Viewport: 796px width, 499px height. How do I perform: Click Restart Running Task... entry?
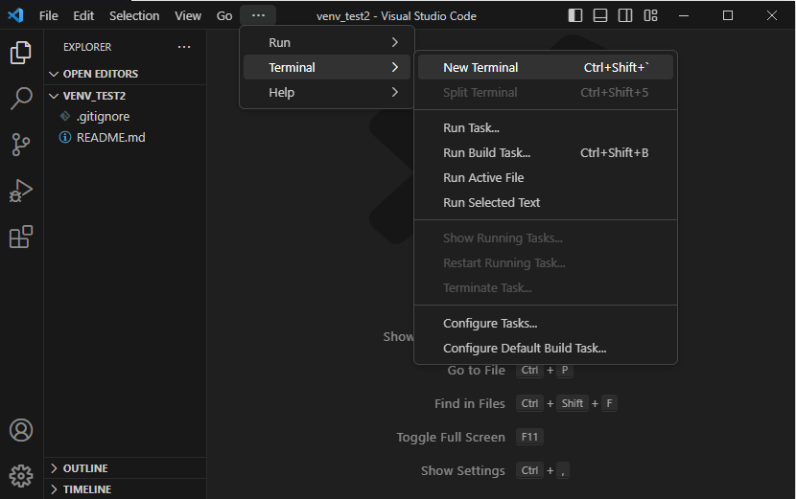(546, 262)
